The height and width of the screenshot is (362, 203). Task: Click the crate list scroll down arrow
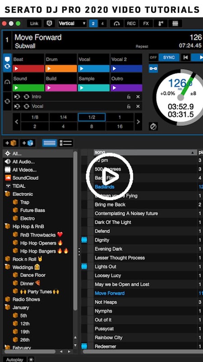click(75, 345)
